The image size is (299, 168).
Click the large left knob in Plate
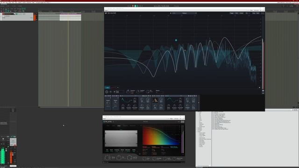tap(107, 158)
